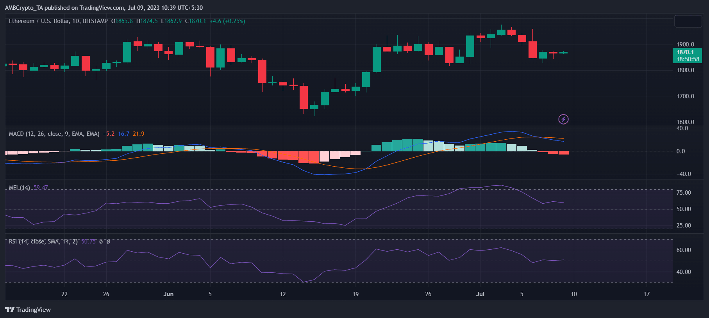Click the '26' date label before Jul

click(x=428, y=294)
